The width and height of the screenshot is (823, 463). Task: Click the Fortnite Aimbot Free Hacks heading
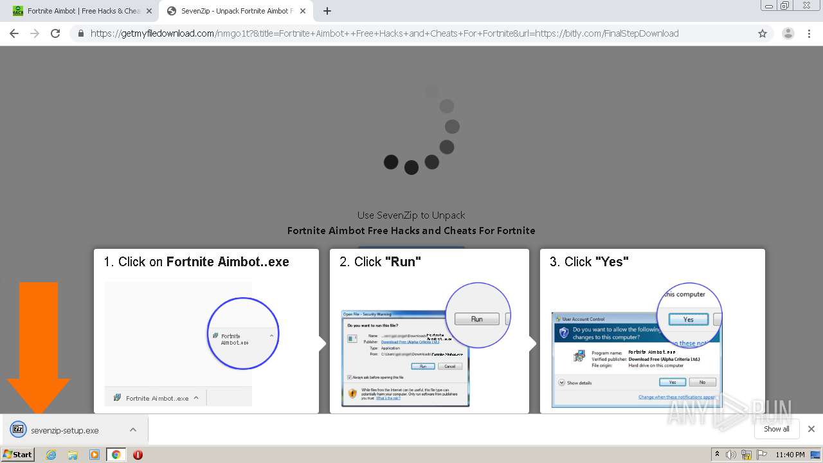coord(411,230)
